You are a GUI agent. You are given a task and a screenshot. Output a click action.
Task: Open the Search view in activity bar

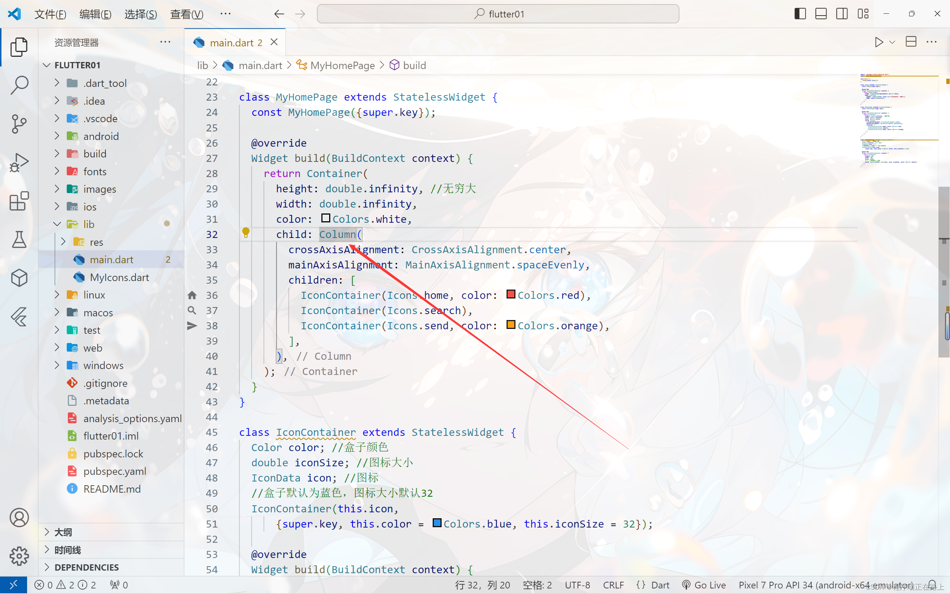click(x=19, y=85)
